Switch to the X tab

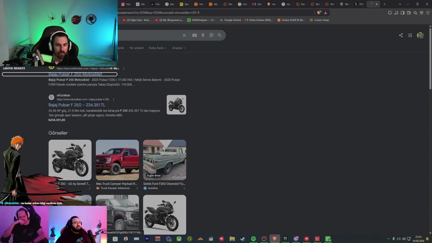point(359,4)
